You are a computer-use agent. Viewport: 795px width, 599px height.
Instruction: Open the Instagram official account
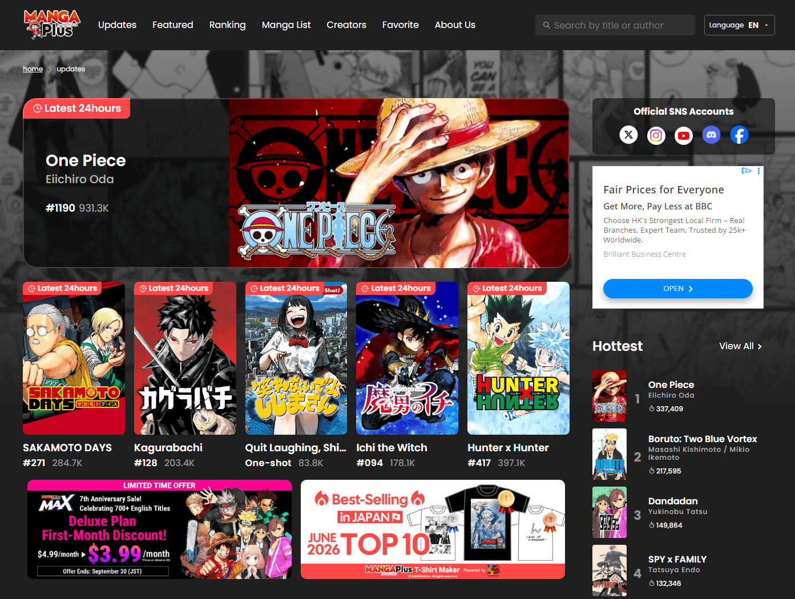pos(656,135)
